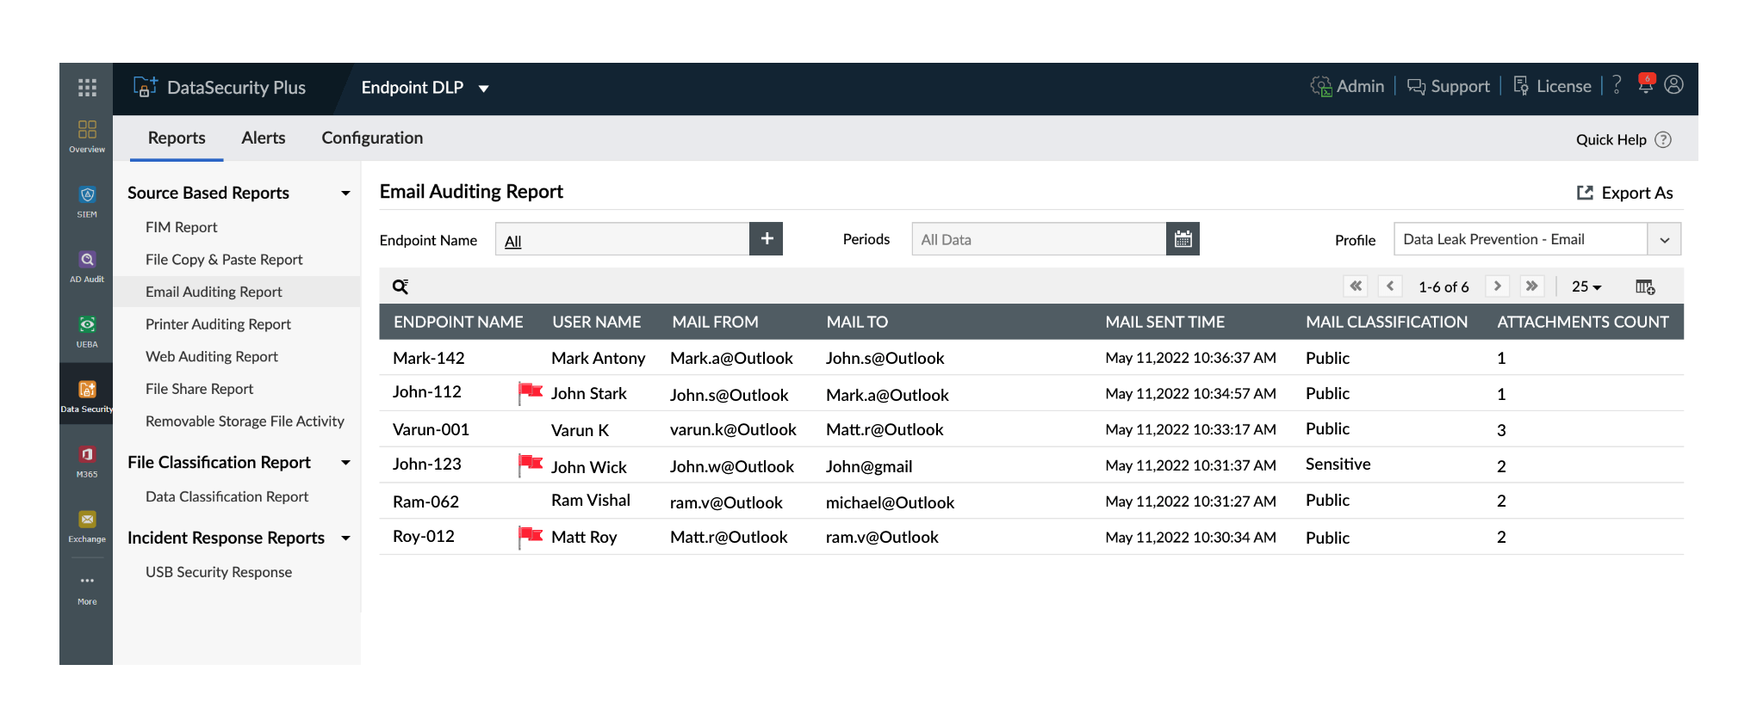
Task: Click the Endpoint Name input field
Action: [x=623, y=238]
